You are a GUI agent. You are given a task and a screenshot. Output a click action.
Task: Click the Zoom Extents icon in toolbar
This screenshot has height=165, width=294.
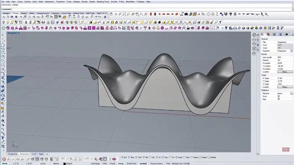click(x=124, y=14)
